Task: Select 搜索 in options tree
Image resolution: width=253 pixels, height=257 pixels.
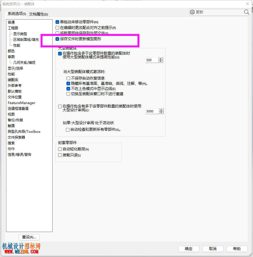Action: coord(11,143)
